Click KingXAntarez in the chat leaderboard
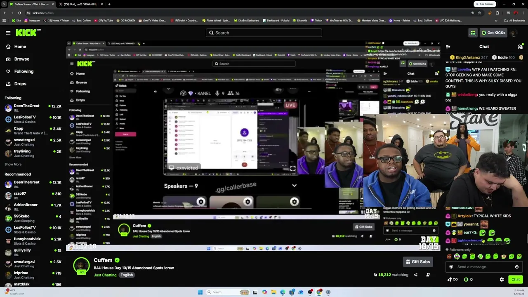 pyautogui.click(x=468, y=57)
